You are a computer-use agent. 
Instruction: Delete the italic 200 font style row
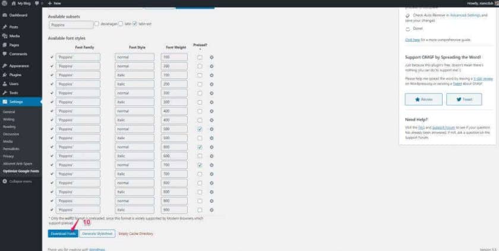(x=211, y=84)
